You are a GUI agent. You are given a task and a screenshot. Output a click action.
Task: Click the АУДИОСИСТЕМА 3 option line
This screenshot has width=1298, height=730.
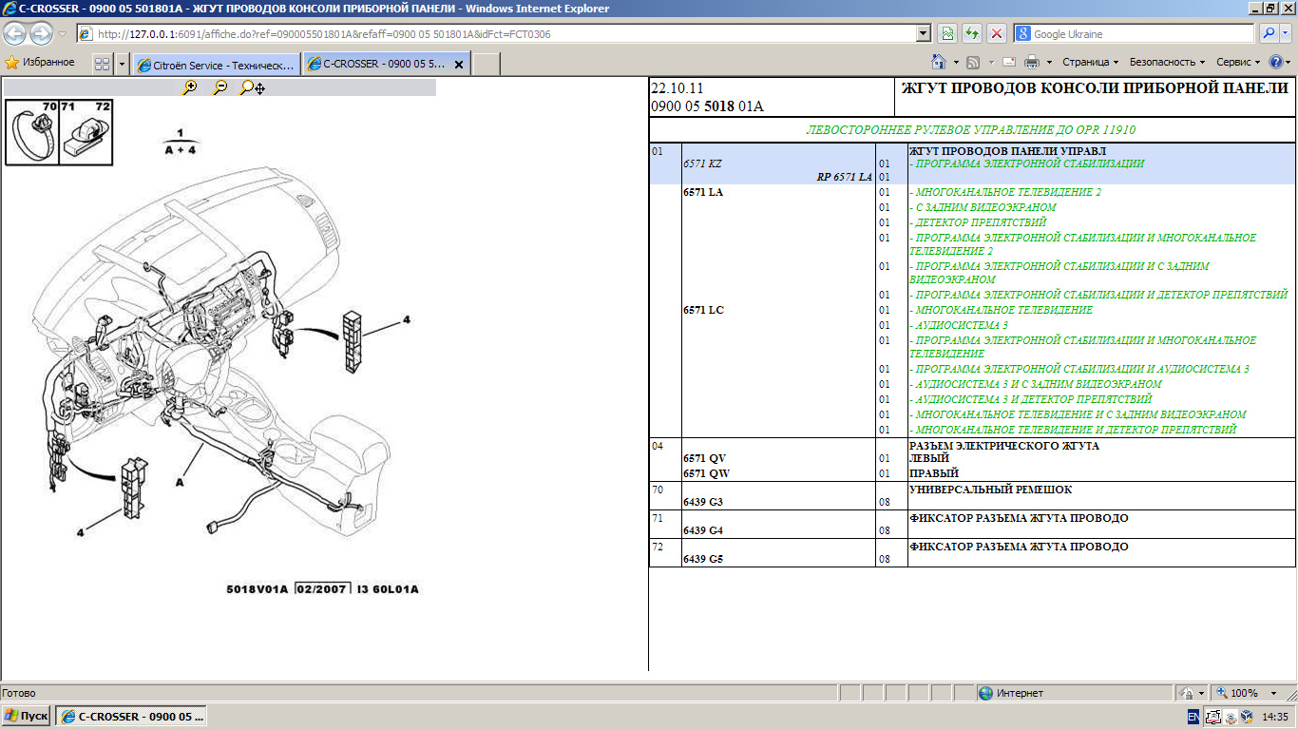click(959, 325)
